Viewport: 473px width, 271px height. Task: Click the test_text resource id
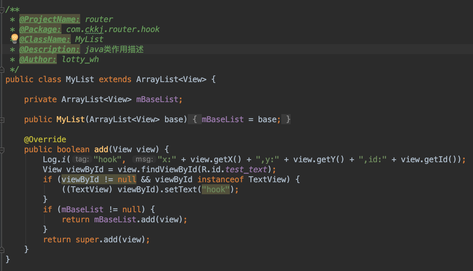click(247, 170)
